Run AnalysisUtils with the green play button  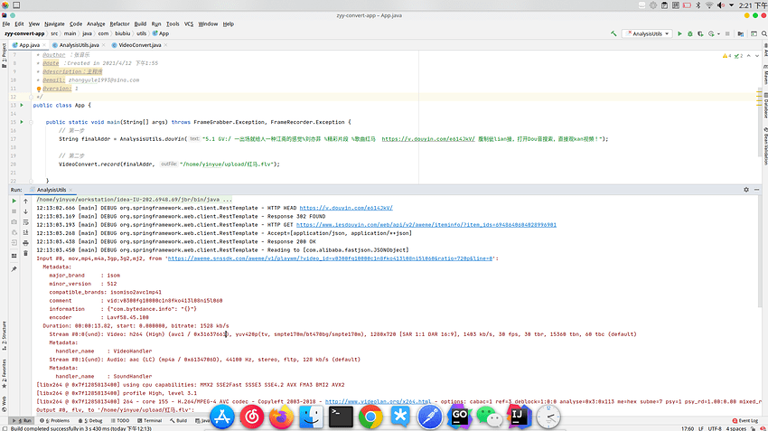[x=679, y=33]
